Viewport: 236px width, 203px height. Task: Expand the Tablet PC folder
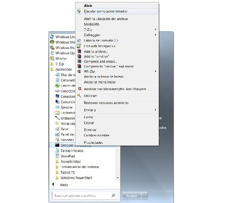(x=65, y=172)
